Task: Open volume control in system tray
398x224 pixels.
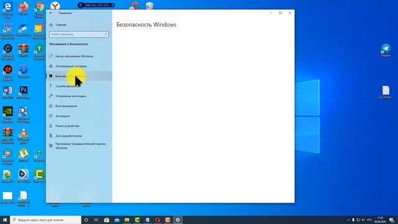Action: (x=363, y=220)
